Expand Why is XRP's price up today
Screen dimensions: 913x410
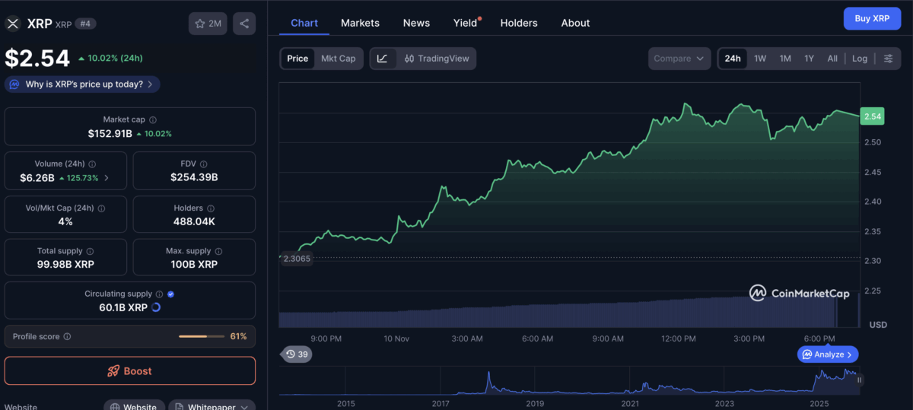point(83,84)
